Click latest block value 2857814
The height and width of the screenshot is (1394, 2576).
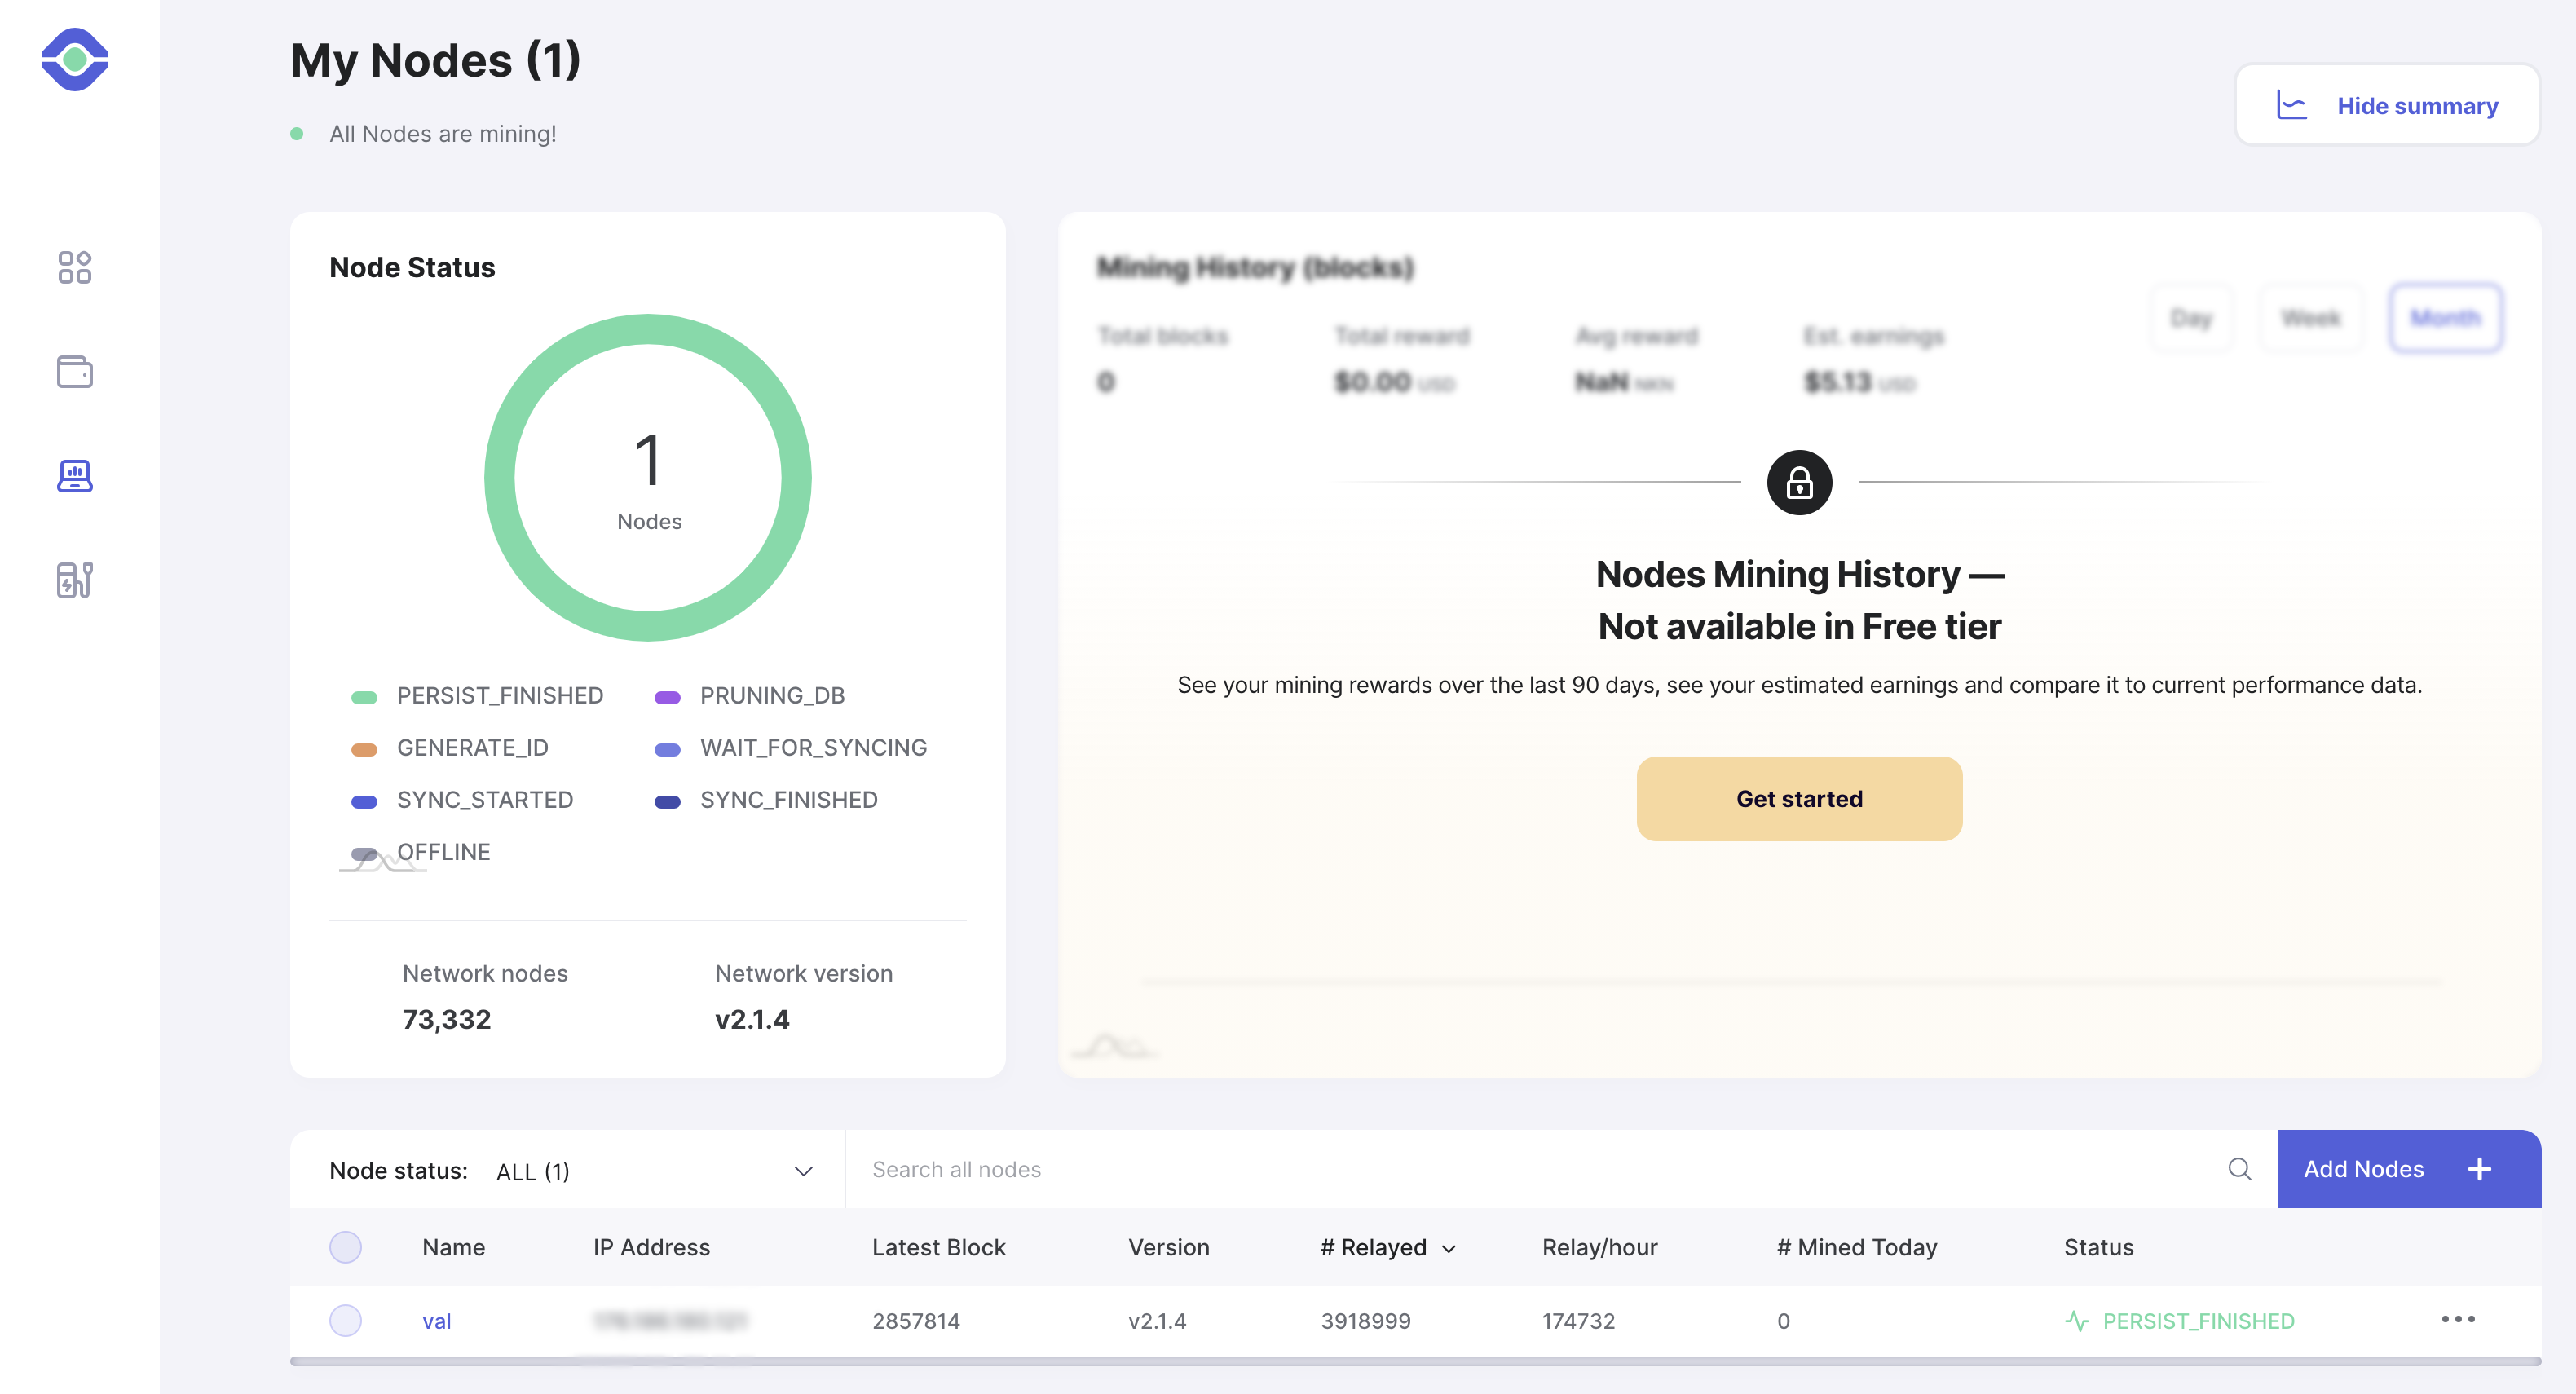coord(915,1321)
